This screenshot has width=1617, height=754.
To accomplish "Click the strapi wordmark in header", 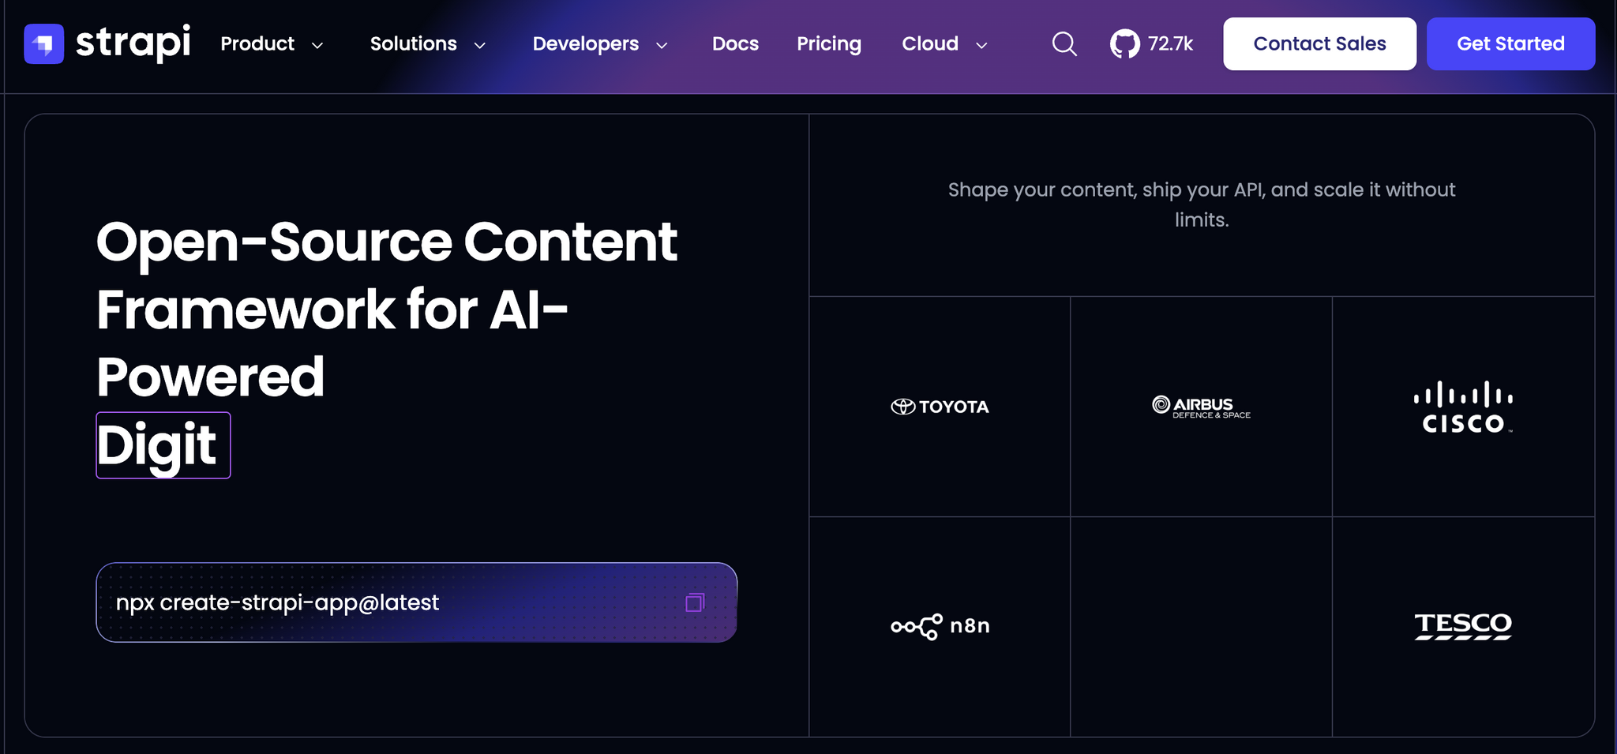I will 133,43.
